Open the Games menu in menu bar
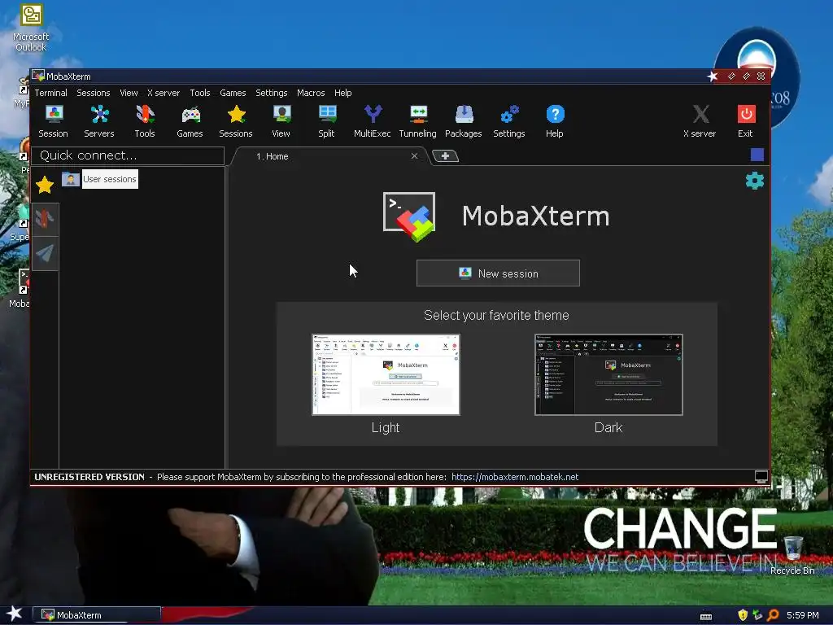The image size is (833, 625). [233, 93]
